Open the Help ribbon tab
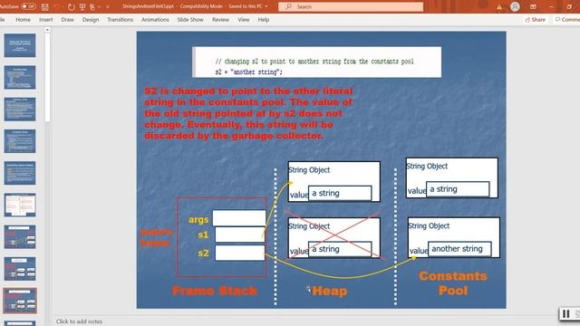 pyautogui.click(x=264, y=20)
